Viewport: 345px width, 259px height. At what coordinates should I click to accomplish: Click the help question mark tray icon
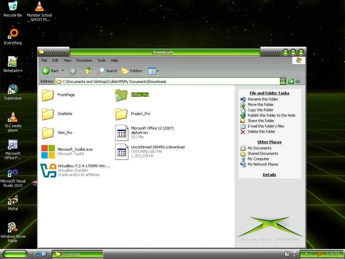(x=287, y=254)
